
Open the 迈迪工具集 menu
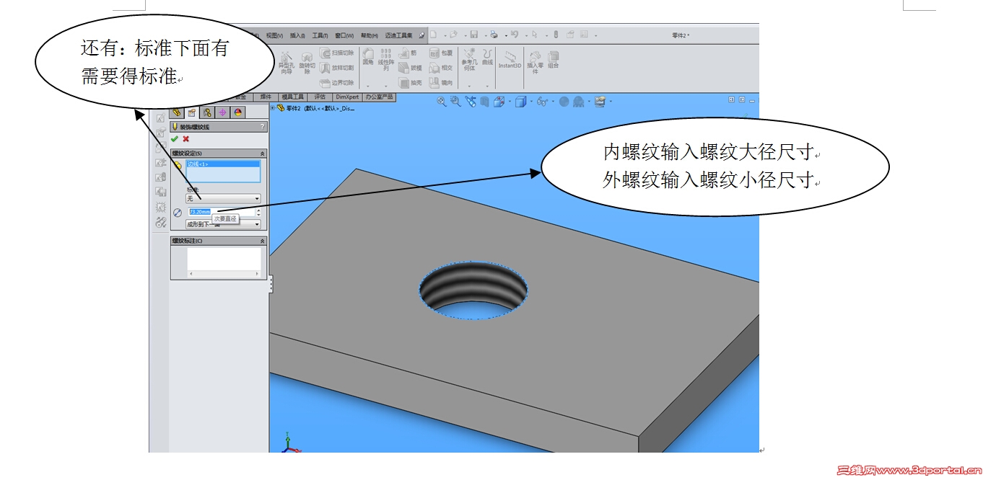point(398,35)
